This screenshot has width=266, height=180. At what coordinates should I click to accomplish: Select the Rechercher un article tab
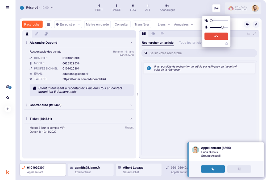coord(157,43)
